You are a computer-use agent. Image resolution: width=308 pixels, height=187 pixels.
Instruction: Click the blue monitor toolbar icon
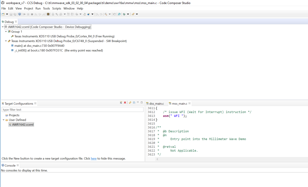coord(20,14)
